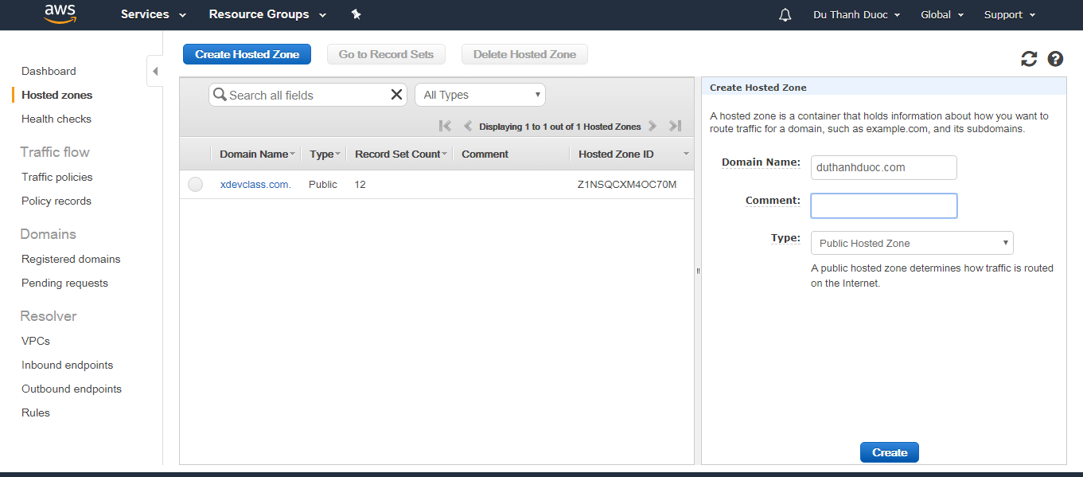Open Registered domains in sidebar

[x=71, y=259]
